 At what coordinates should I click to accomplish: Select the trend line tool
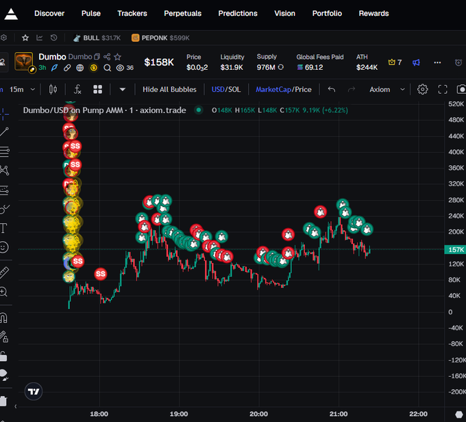(x=4, y=132)
